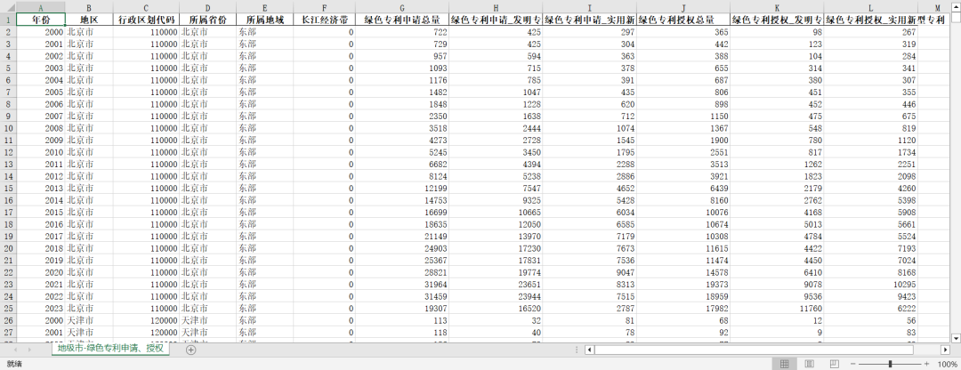Click the select-all corner above row 1
Viewport: 961px width, 370px height.
click(7, 8)
